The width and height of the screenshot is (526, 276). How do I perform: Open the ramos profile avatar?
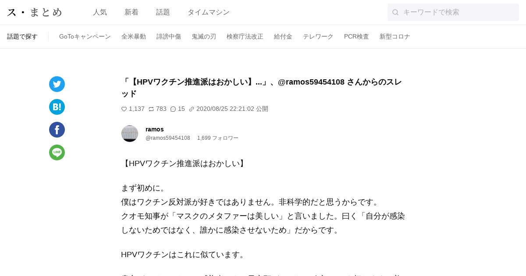130,134
